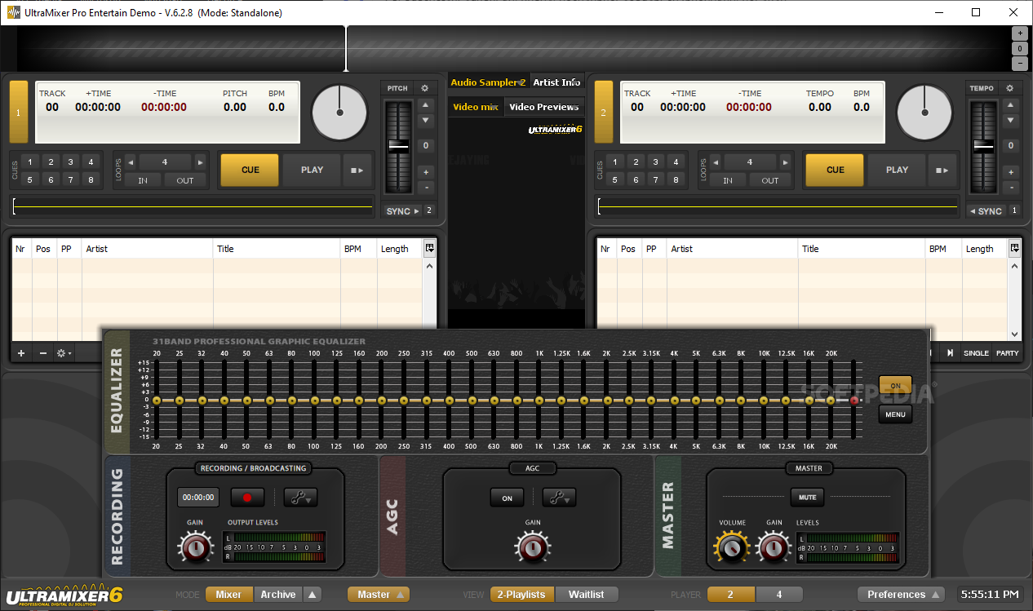Viewport: 1033px width, 611px height.
Task: Select the Video mix tab
Action: (x=476, y=107)
